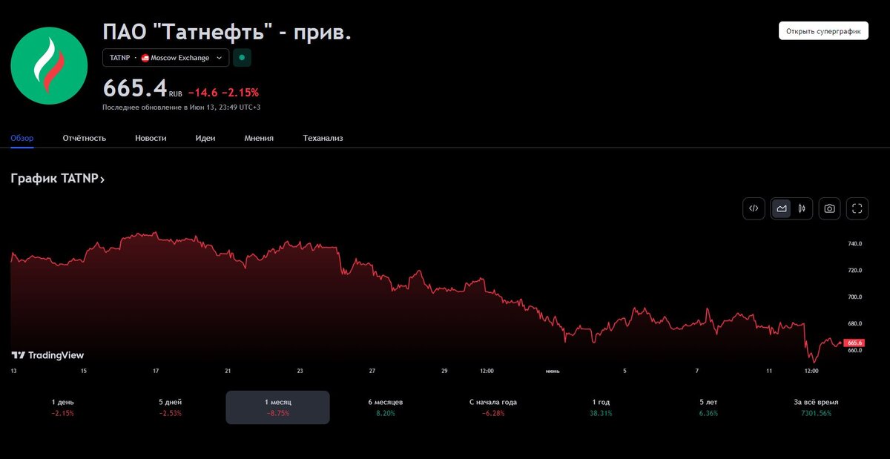Select the 1 год time range

coord(600,406)
